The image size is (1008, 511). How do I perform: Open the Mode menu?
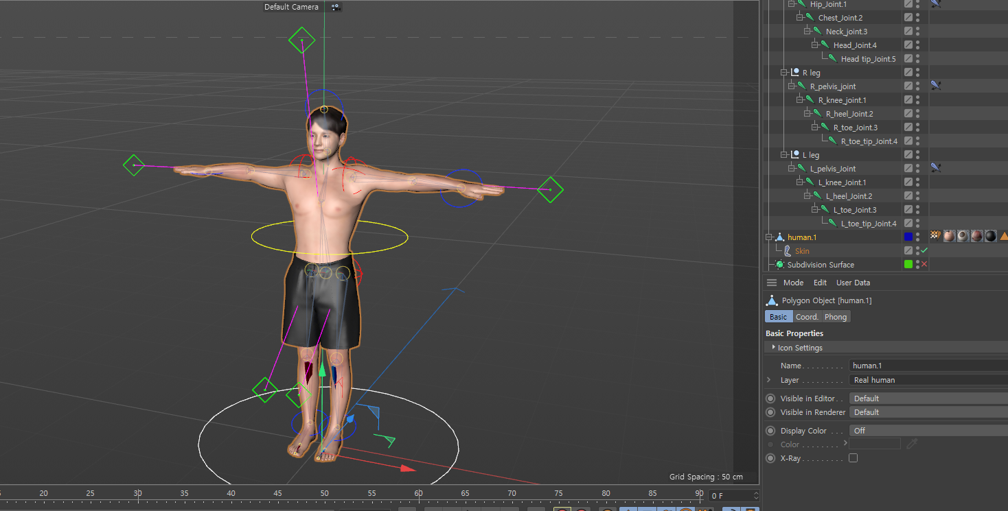pyautogui.click(x=793, y=283)
